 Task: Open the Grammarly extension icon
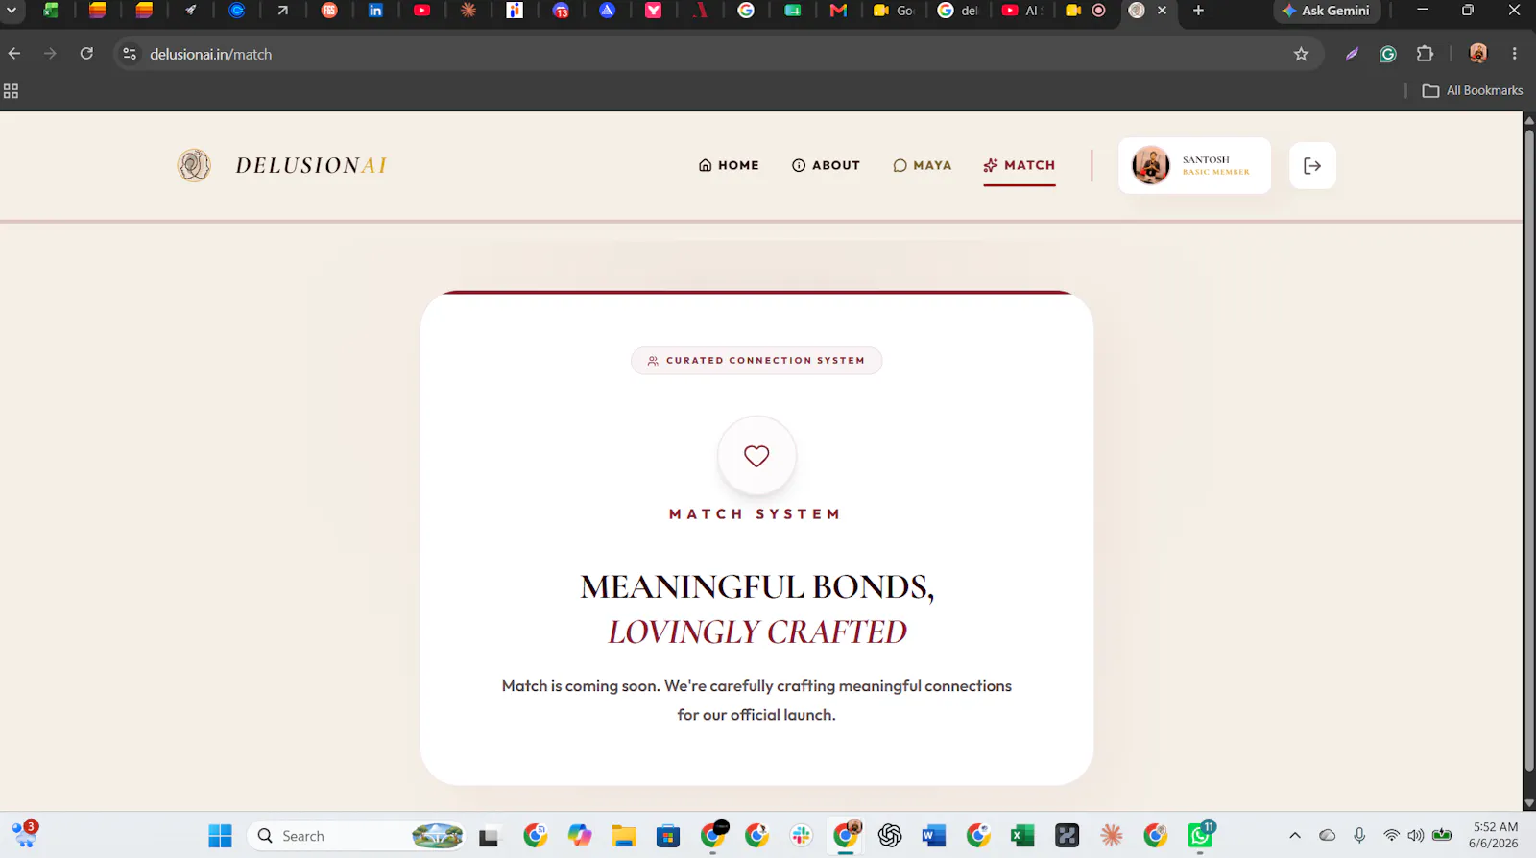pyautogui.click(x=1387, y=54)
